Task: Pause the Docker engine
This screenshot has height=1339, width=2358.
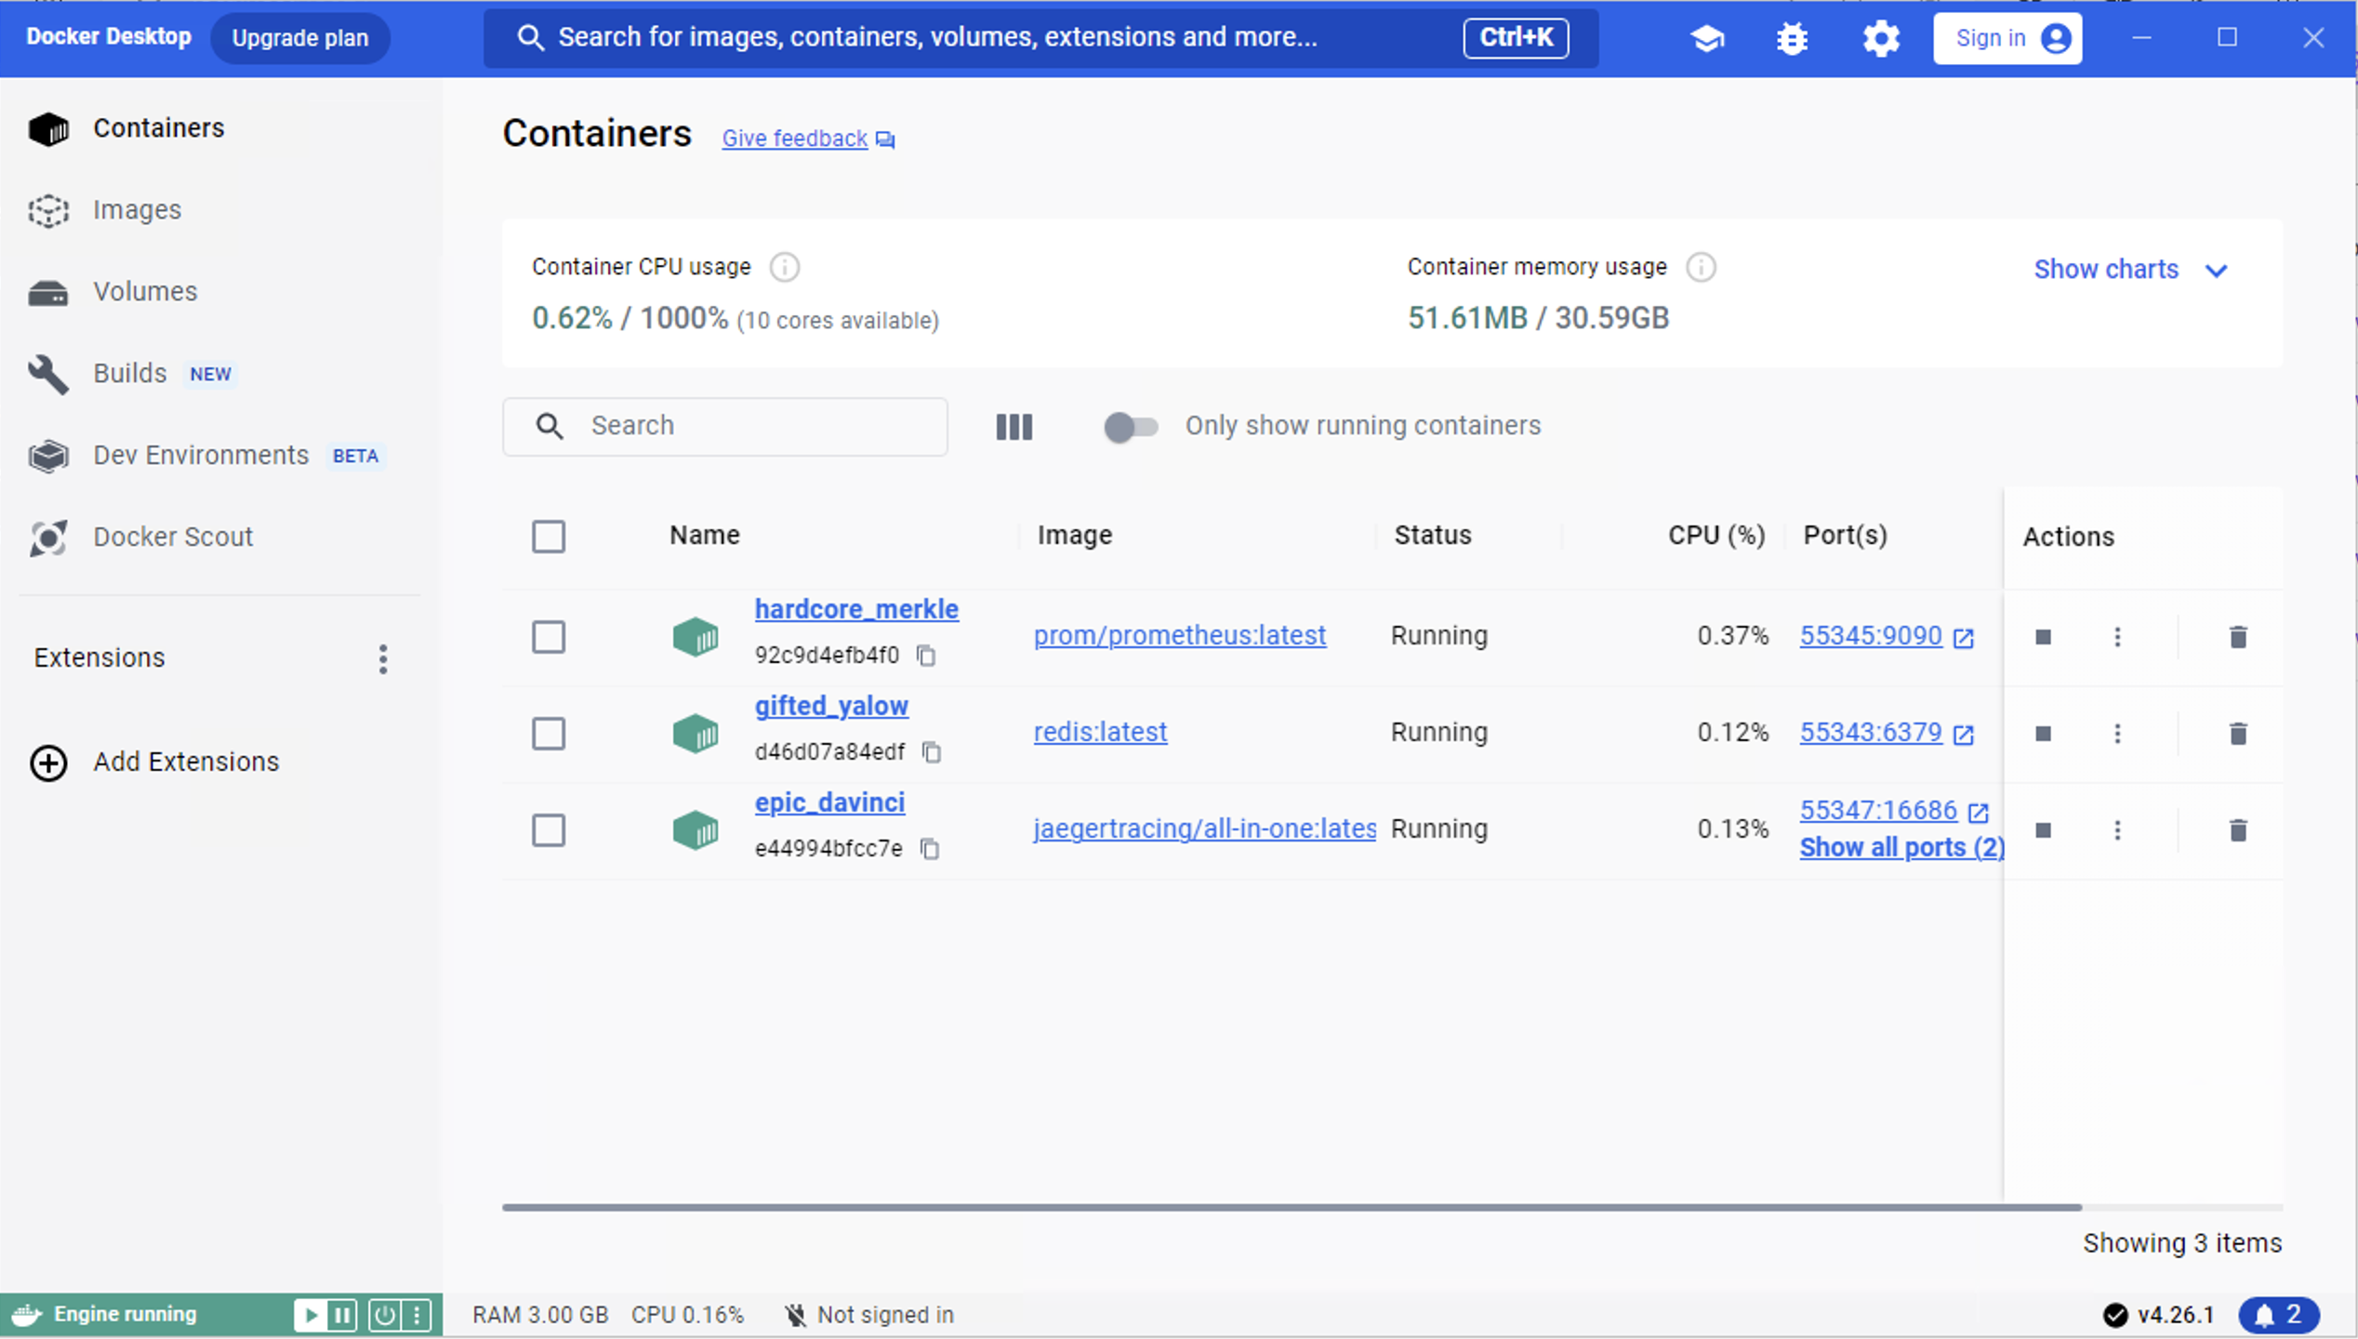Action: 342,1315
